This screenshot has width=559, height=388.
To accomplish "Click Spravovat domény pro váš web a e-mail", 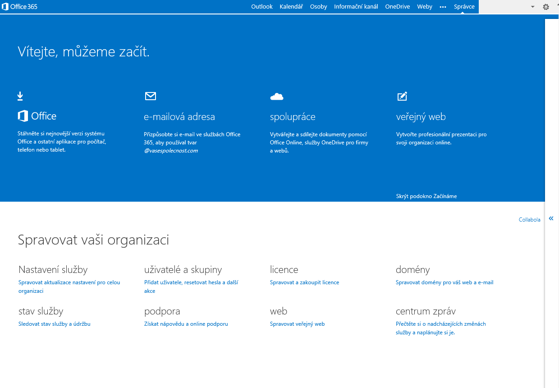I will [444, 282].
